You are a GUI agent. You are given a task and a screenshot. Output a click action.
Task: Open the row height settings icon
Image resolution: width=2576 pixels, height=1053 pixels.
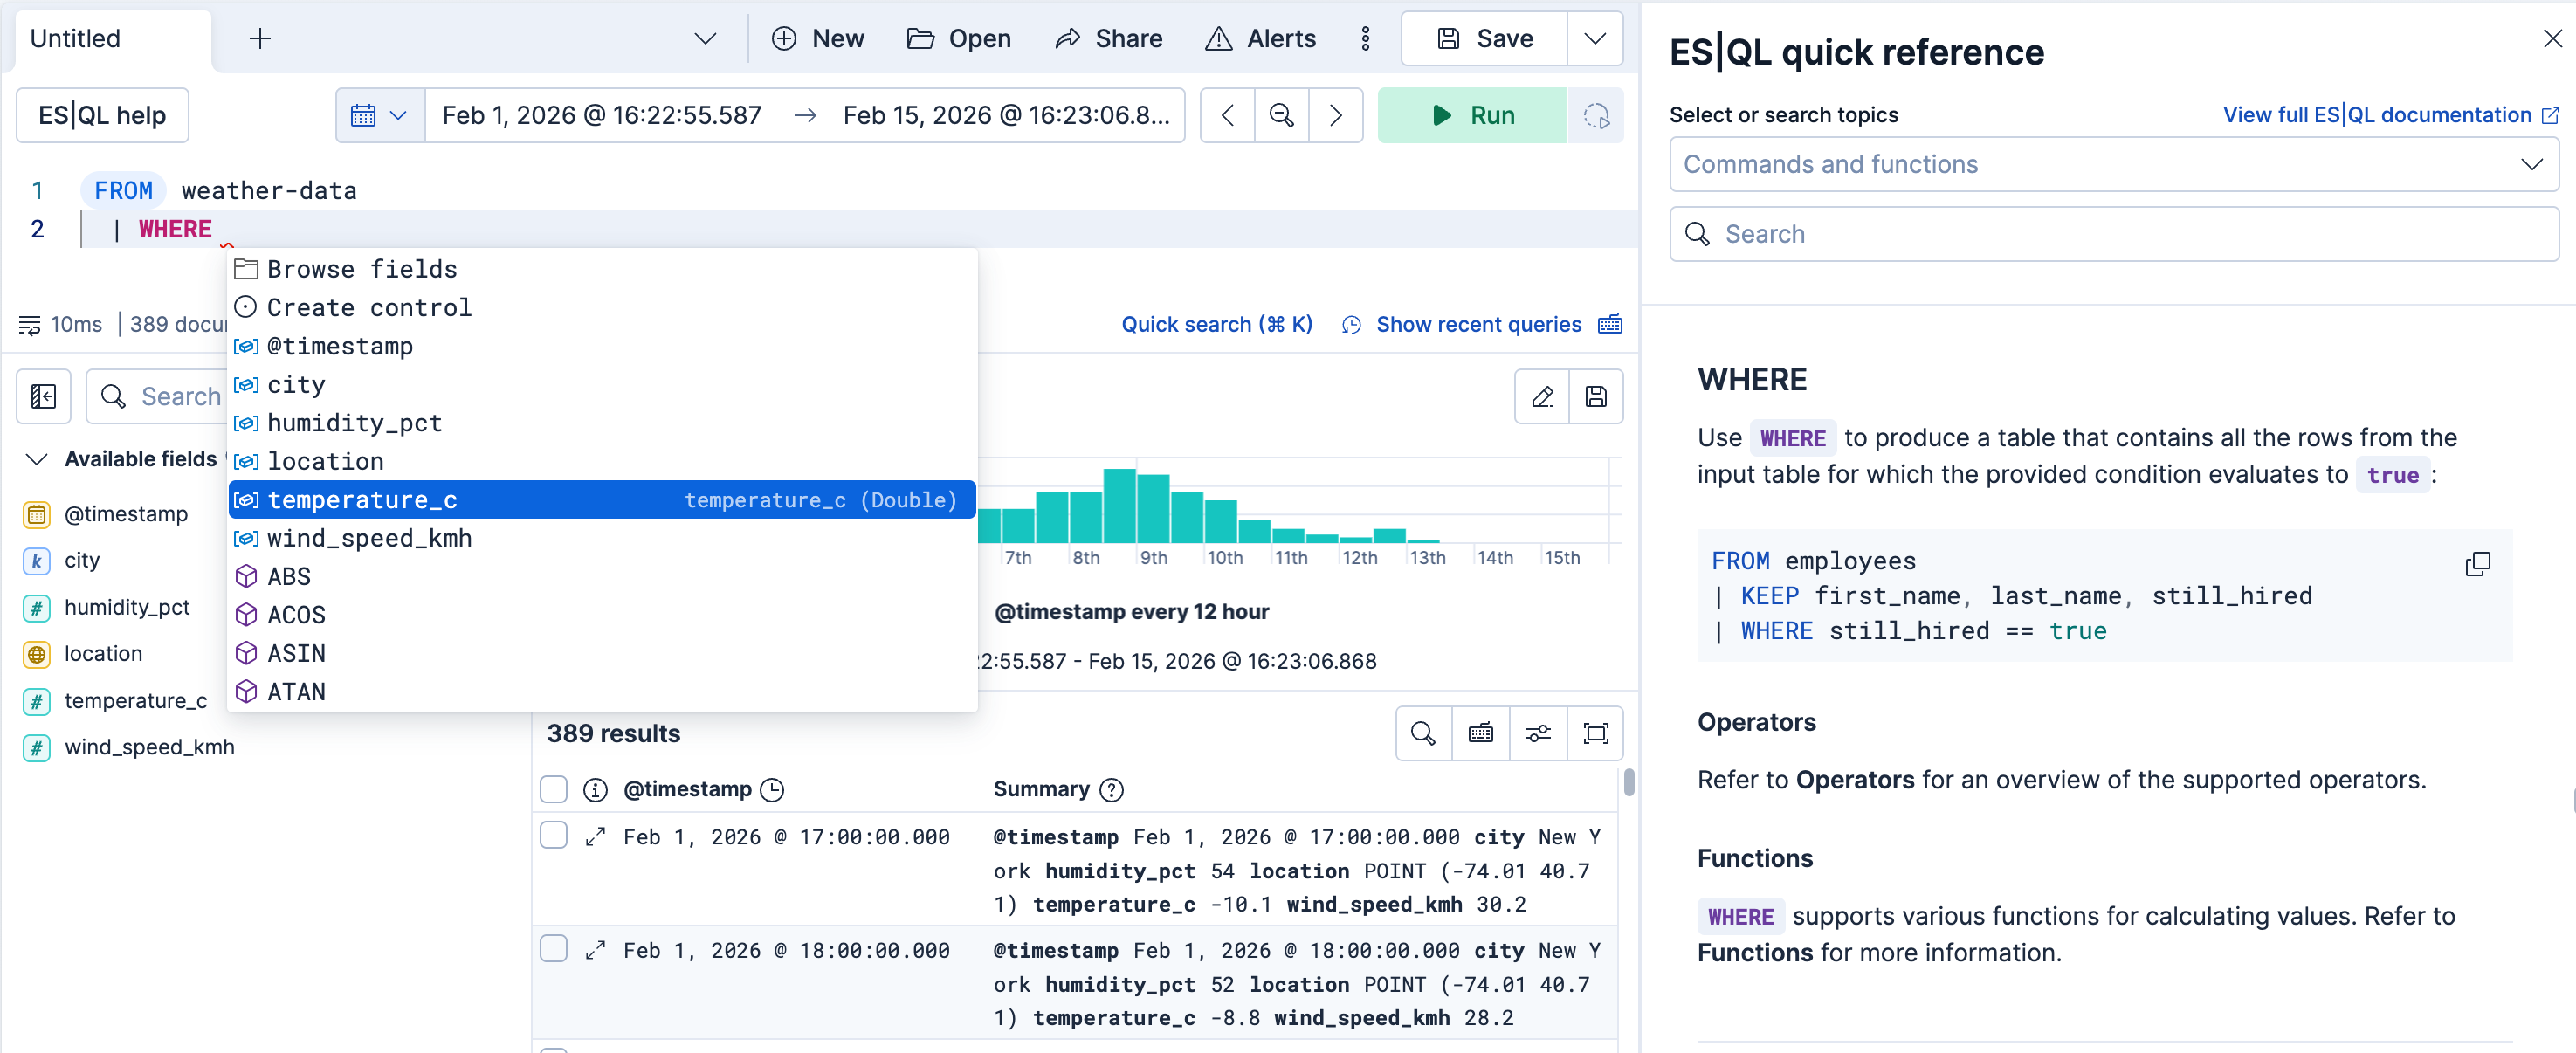(1538, 733)
